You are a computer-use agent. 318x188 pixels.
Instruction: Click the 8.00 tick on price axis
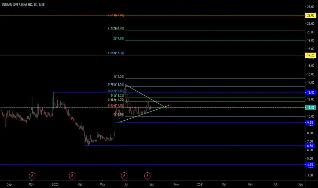point(310,133)
